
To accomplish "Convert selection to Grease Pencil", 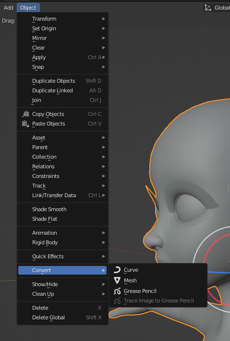I will (158, 291).
